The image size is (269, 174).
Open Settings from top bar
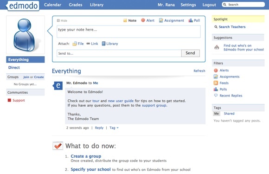pos(188,5)
